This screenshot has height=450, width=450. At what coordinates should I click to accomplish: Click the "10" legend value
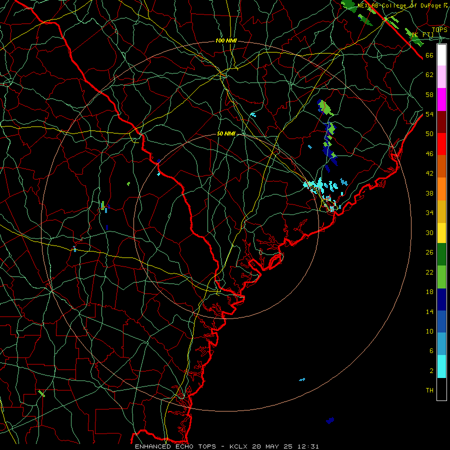429,331
